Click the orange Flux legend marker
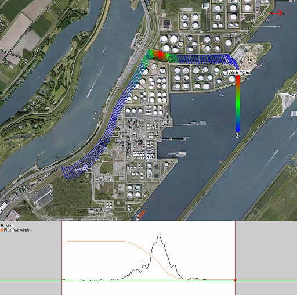Screen dimensions: 297x295 tap(2, 230)
